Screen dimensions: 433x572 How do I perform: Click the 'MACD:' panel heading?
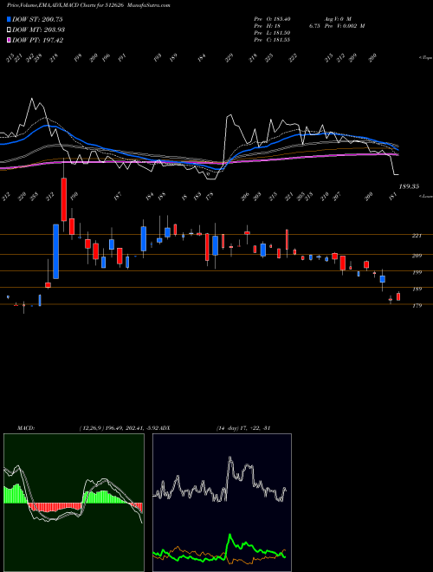[x=26, y=428]
